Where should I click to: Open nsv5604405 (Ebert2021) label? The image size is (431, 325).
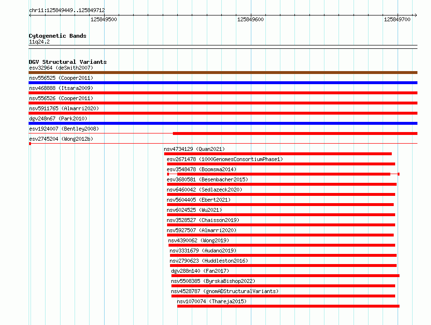tap(199, 200)
